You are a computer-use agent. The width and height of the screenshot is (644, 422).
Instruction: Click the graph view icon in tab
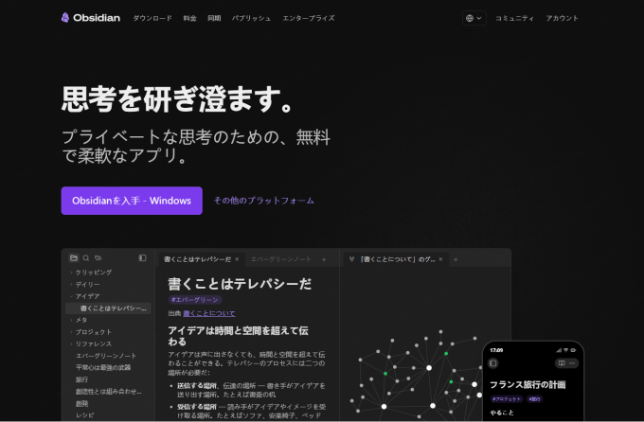(351, 259)
